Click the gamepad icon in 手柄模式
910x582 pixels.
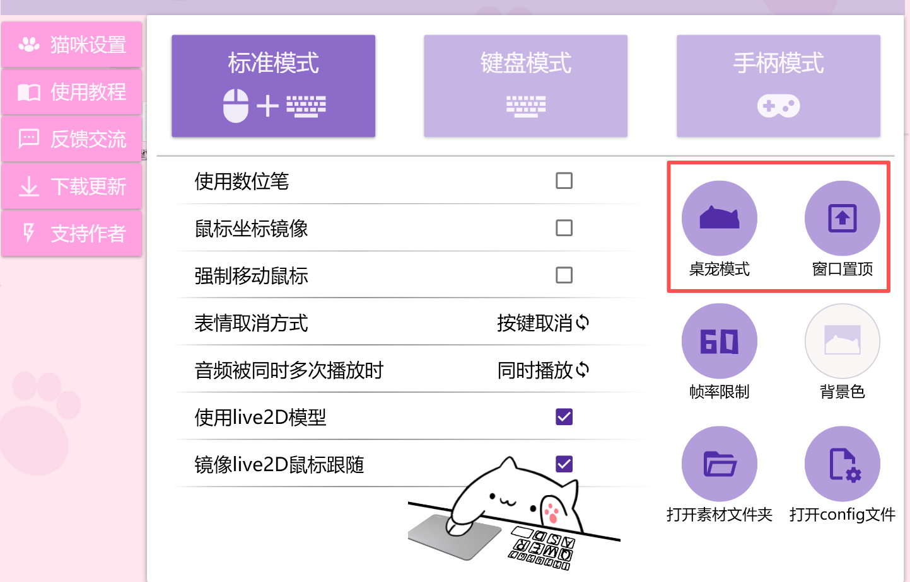779,106
